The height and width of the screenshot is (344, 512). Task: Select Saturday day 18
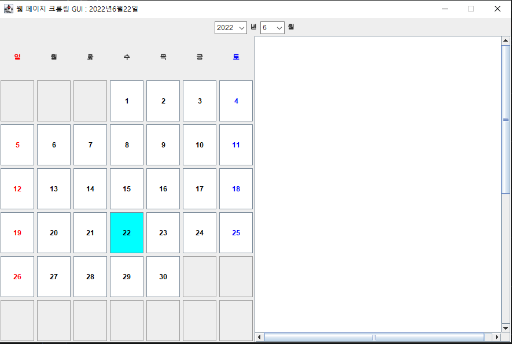tap(236, 188)
